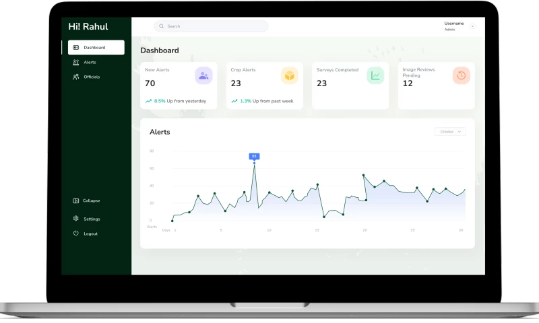Click the Logout power icon
The height and width of the screenshot is (323, 539).
click(76, 233)
